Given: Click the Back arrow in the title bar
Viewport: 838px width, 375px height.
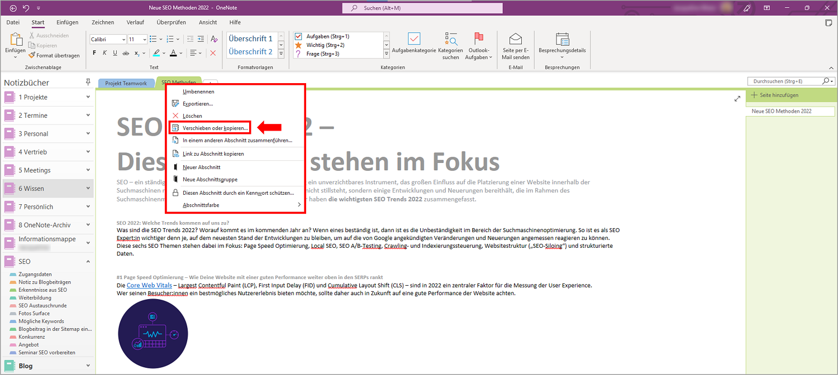Looking at the screenshot, I should 14,8.
